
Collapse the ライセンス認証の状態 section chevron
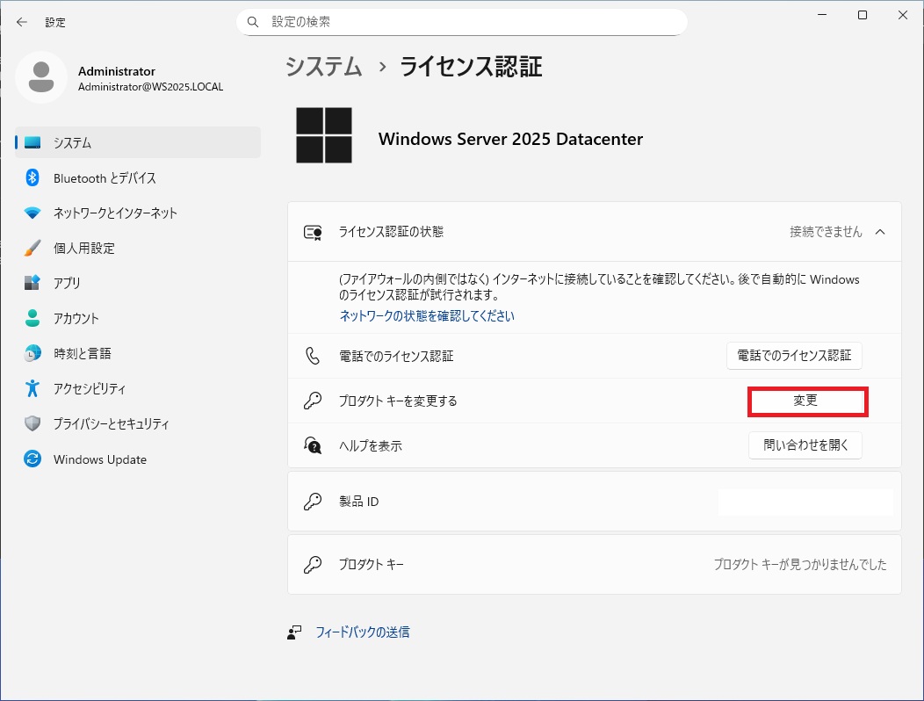[880, 232]
